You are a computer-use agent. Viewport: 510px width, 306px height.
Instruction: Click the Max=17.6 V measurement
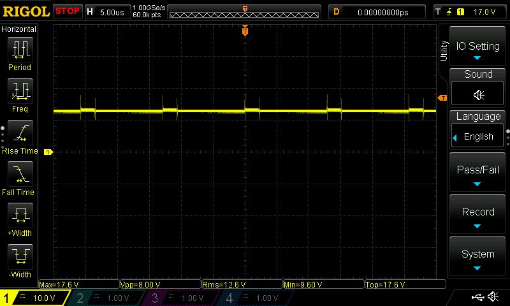59,284
